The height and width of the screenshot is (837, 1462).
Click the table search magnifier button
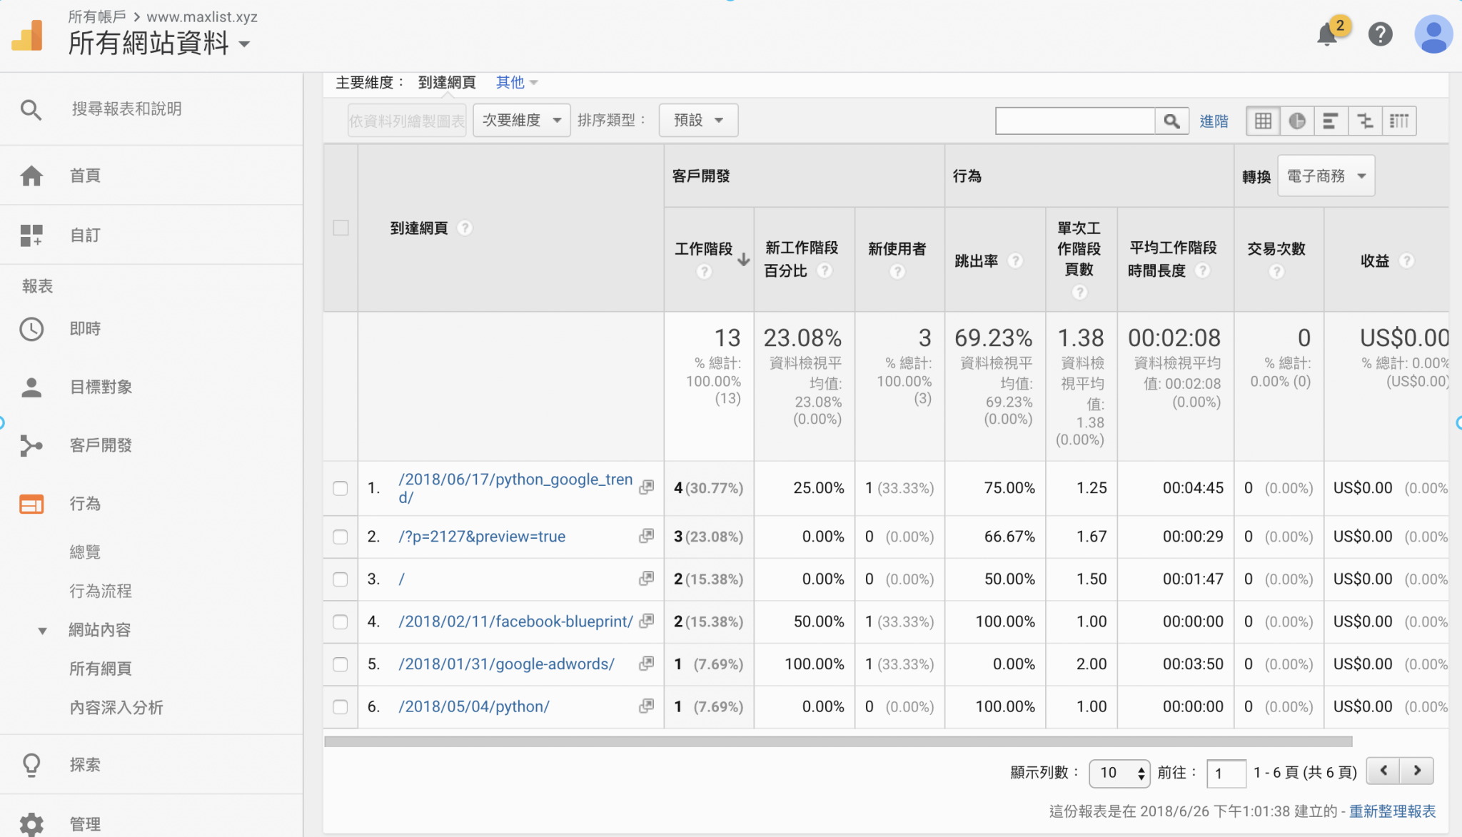1171,121
